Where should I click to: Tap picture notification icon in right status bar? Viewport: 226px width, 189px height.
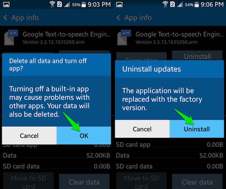pyautogui.click(x=119, y=5)
